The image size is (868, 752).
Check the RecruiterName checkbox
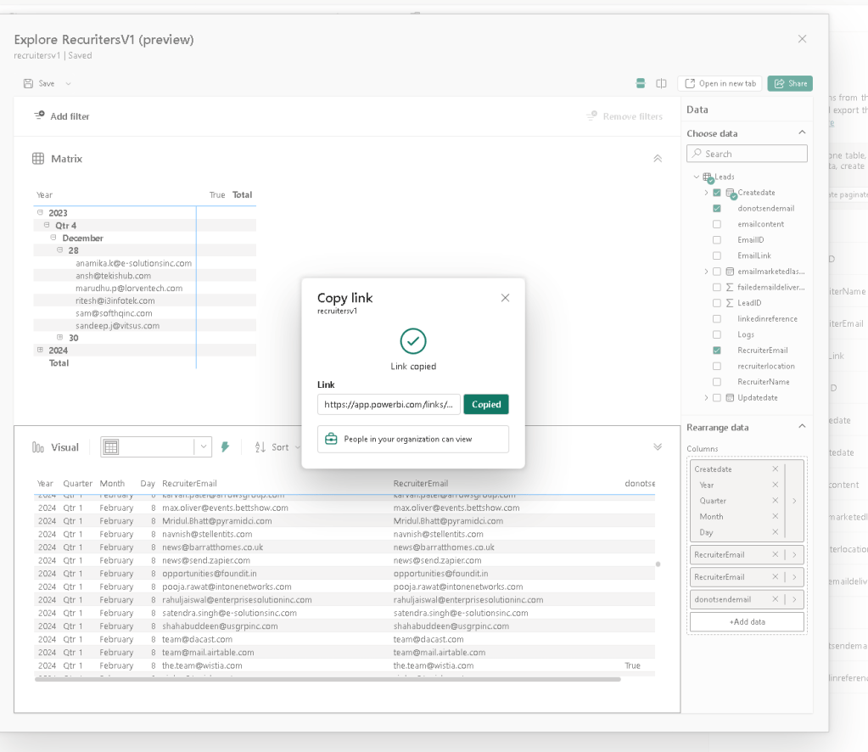pyautogui.click(x=717, y=382)
